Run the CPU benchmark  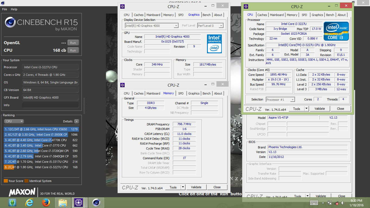[x=73, y=50]
